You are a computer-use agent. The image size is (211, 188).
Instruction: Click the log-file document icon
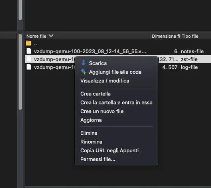click(x=29, y=67)
